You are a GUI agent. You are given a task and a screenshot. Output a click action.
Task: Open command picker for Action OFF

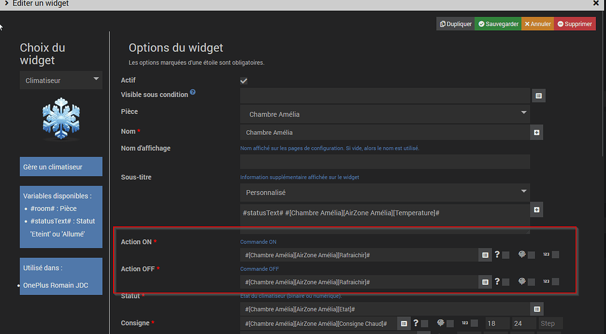click(485, 282)
